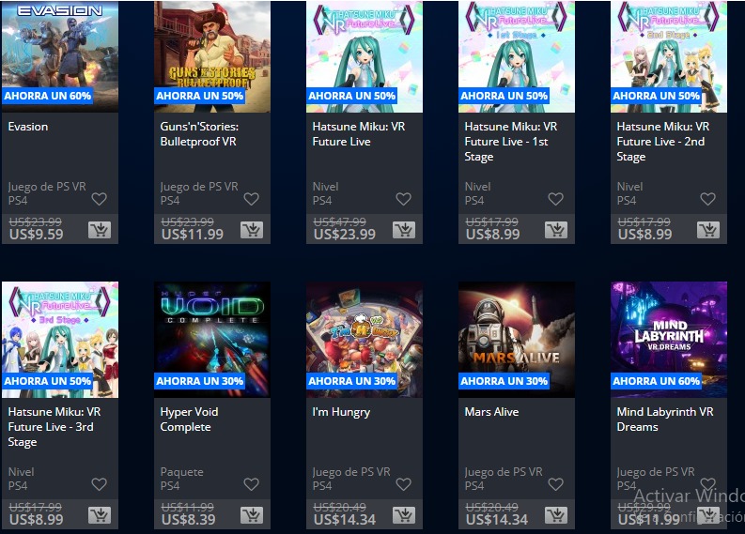Screen dimensions: 745x534
Task: Add Future Live 1st Stage to cart
Action: tap(556, 230)
